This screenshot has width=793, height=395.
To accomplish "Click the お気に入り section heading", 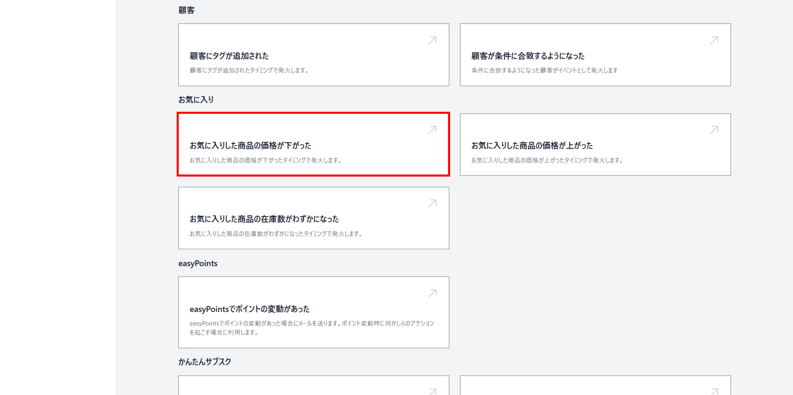I will pos(196,99).
